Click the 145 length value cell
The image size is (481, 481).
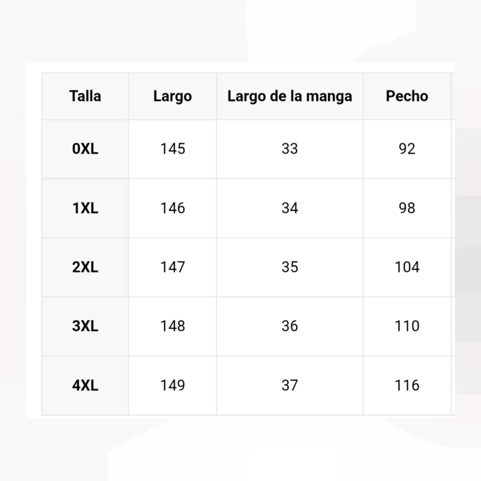pyautogui.click(x=172, y=149)
